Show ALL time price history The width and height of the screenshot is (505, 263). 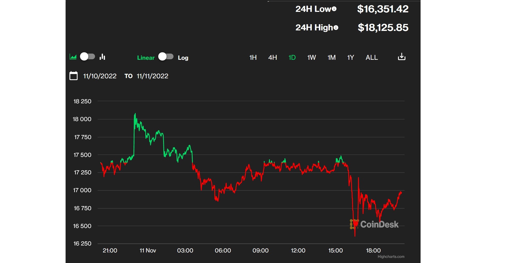tap(372, 57)
